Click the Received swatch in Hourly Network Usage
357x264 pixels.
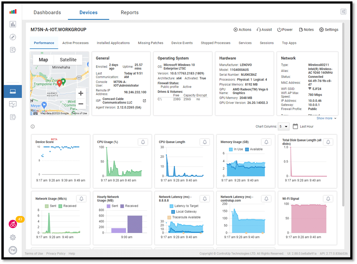click(x=122, y=206)
